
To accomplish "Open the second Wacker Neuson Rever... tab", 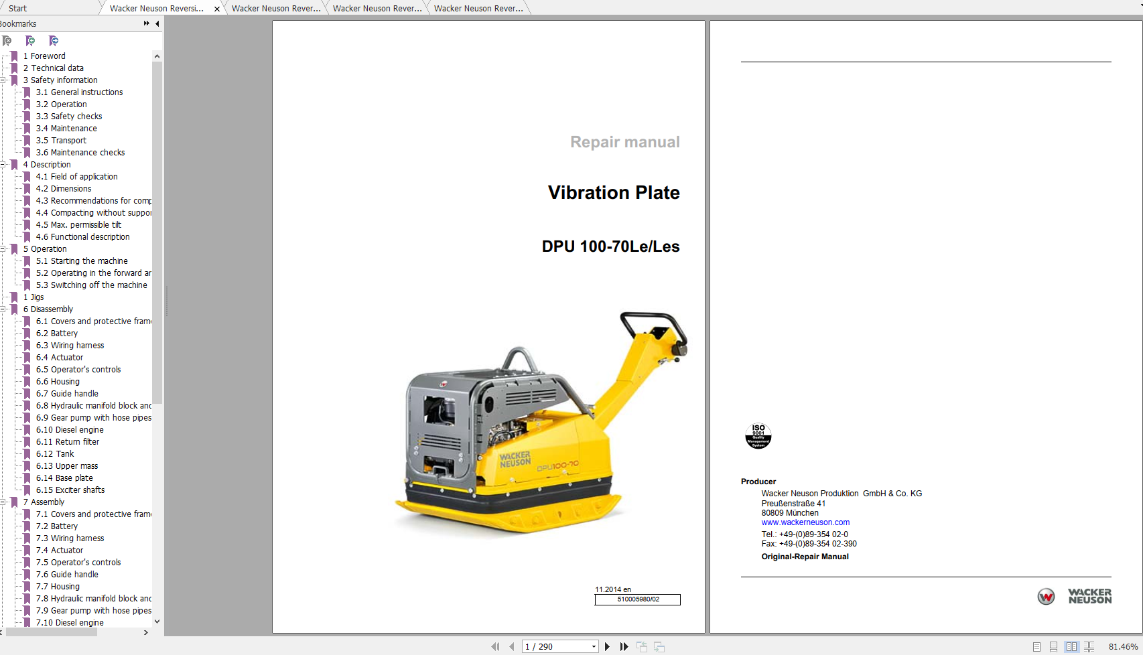I will pyautogui.click(x=276, y=8).
